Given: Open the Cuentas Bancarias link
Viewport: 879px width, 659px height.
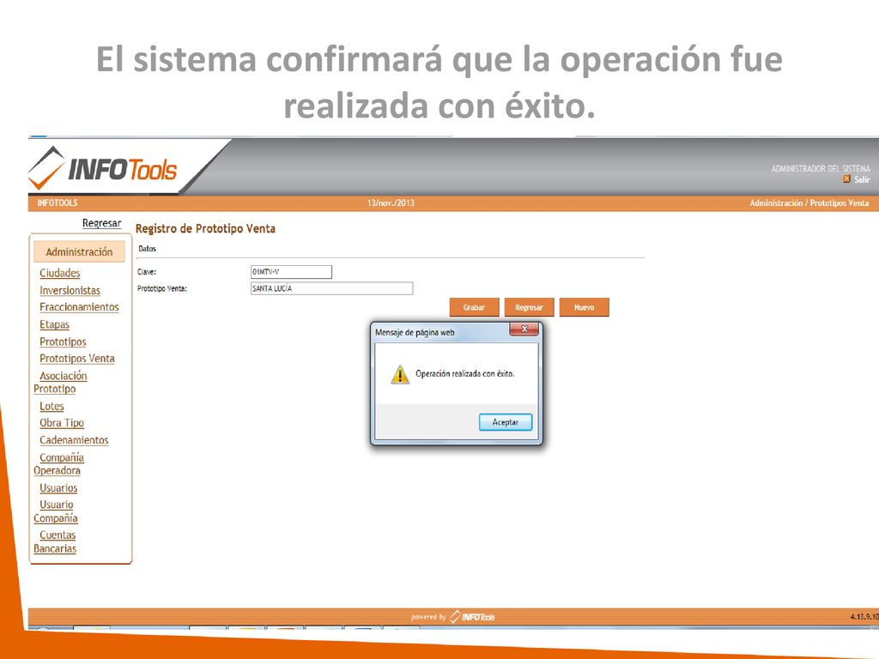Looking at the screenshot, I should pyautogui.click(x=55, y=542).
